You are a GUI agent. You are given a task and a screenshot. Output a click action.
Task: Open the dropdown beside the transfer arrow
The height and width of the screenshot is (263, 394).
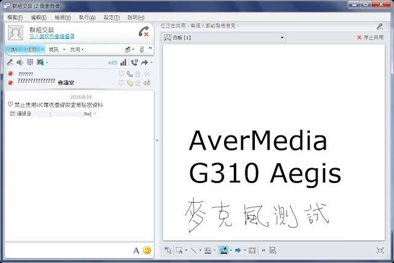[x=151, y=62]
